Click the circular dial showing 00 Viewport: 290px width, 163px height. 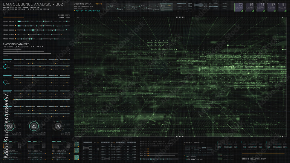[x=10, y=126]
